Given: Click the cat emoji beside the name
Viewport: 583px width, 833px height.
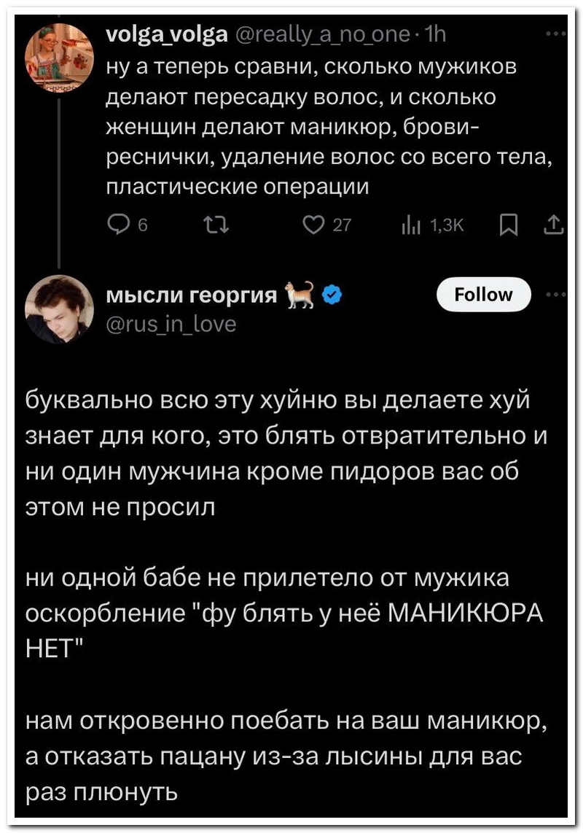Looking at the screenshot, I should (x=300, y=295).
